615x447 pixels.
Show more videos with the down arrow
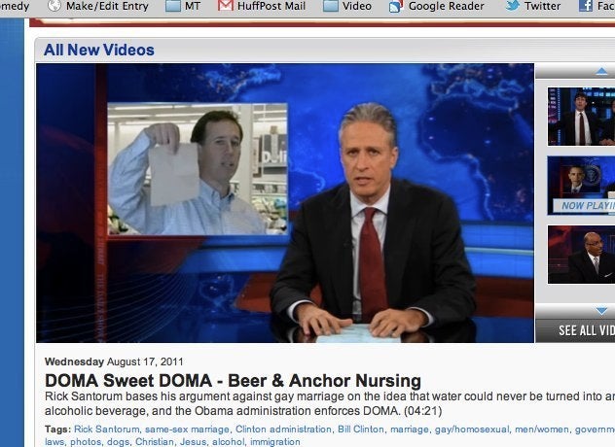click(x=600, y=311)
